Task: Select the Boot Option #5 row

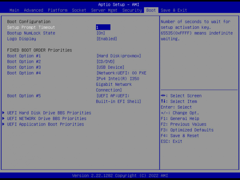Action: point(24,96)
